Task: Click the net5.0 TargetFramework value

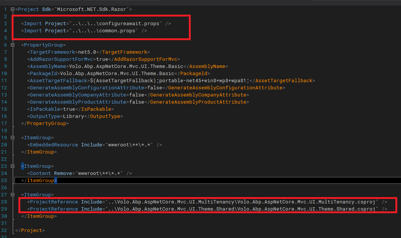Action: pos(87,52)
